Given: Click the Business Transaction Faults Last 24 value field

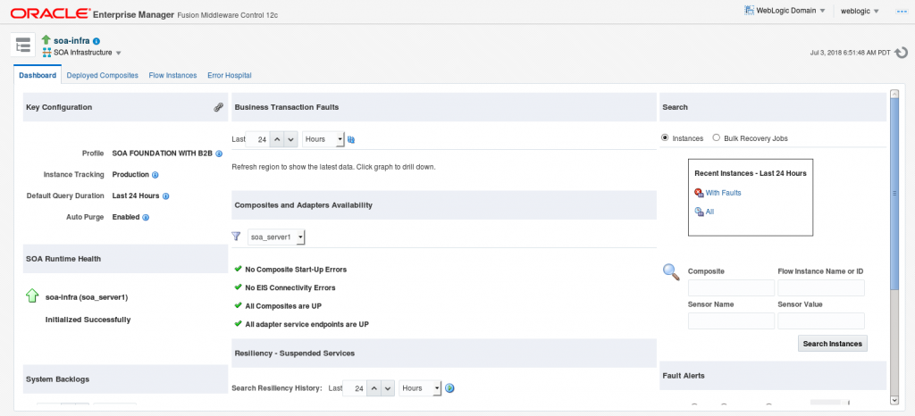Looking at the screenshot, I should tap(258, 139).
